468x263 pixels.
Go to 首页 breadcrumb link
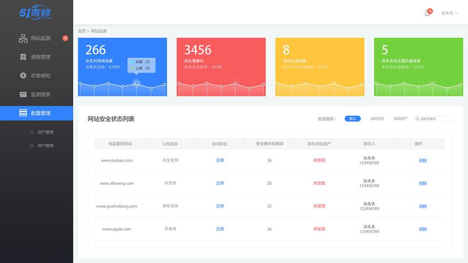pyautogui.click(x=82, y=31)
